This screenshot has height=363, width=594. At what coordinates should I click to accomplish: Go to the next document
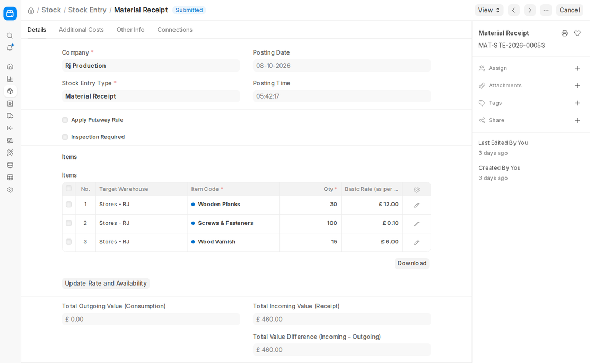530,10
